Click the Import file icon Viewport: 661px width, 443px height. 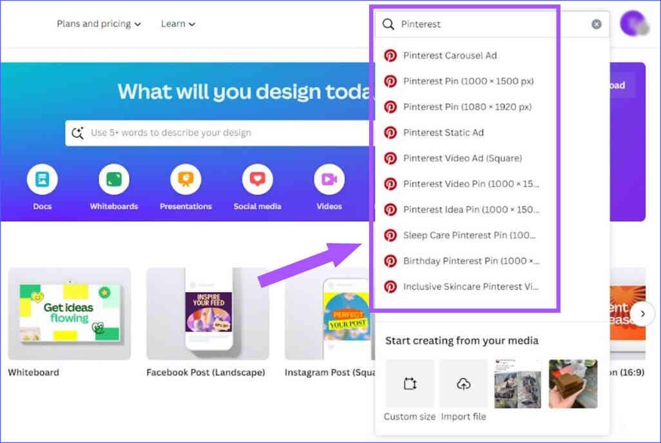463,384
